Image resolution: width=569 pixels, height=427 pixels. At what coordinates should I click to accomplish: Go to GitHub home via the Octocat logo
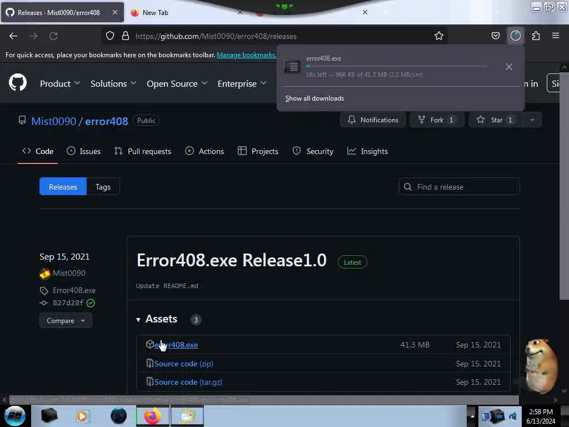17,82
